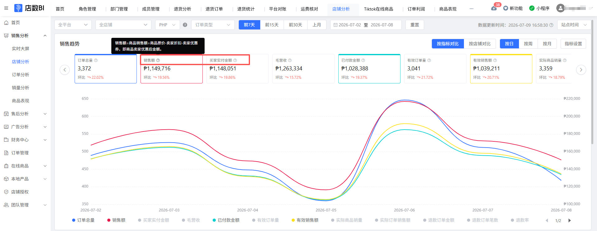This screenshot has width=597, height=231.
Task: Toggle 实际商品销量 series in chart legend
Action: pyautogui.click(x=346, y=220)
